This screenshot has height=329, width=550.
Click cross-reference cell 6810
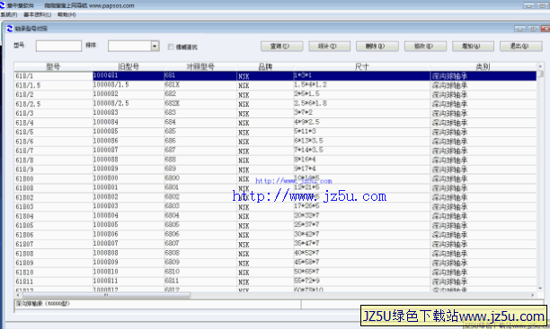click(200, 272)
